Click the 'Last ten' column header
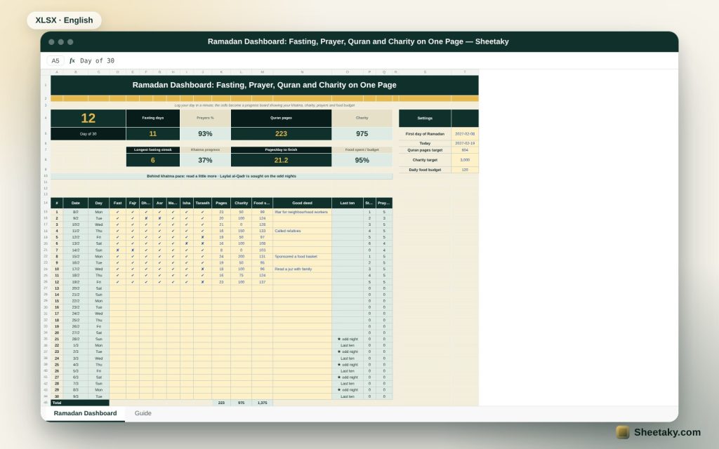The width and height of the screenshot is (719, 449). (348, 203)
